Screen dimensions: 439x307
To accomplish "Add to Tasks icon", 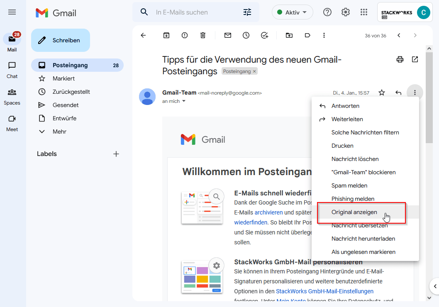I will click(x=265, y=35).
